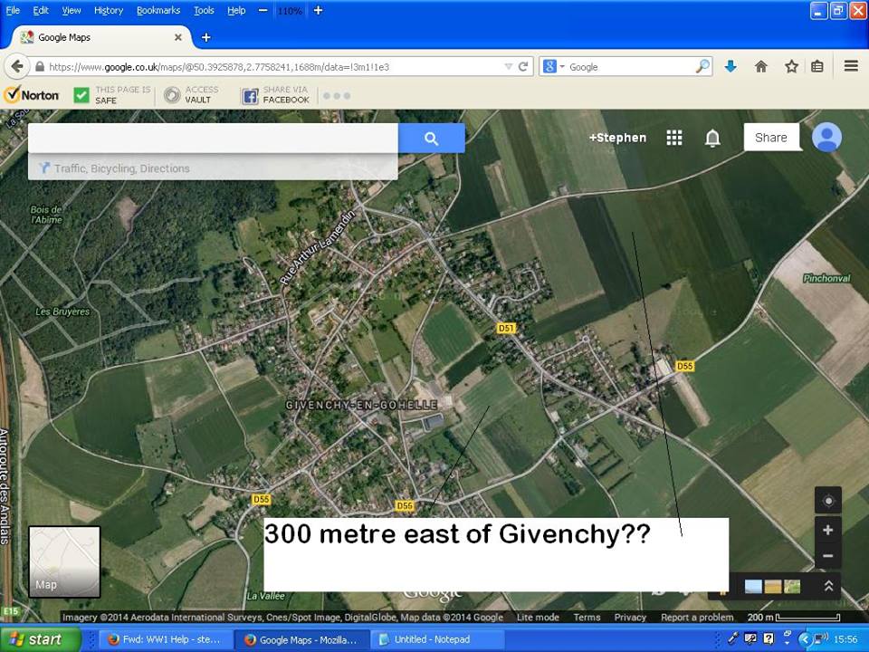The width and height of the screenshot is (869, 652).
Task: Open the search engine selector dropdown
Action: point(554,67)
